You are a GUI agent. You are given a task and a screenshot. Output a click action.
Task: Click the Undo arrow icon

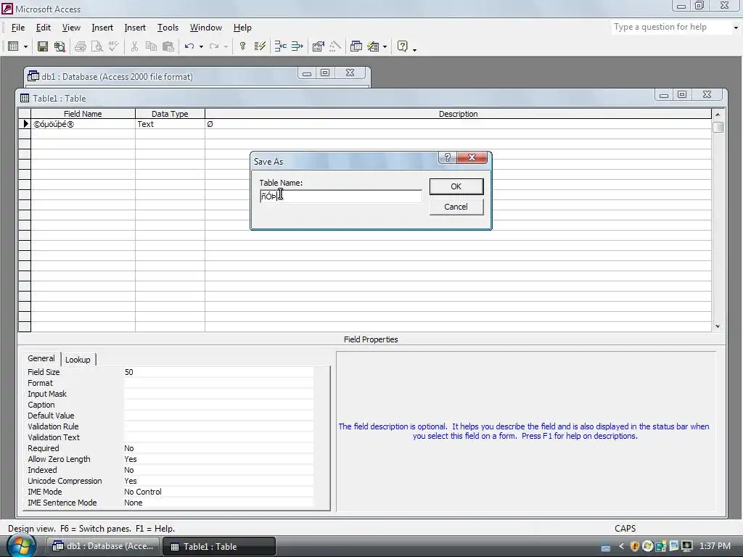click(x=189, y=46)
